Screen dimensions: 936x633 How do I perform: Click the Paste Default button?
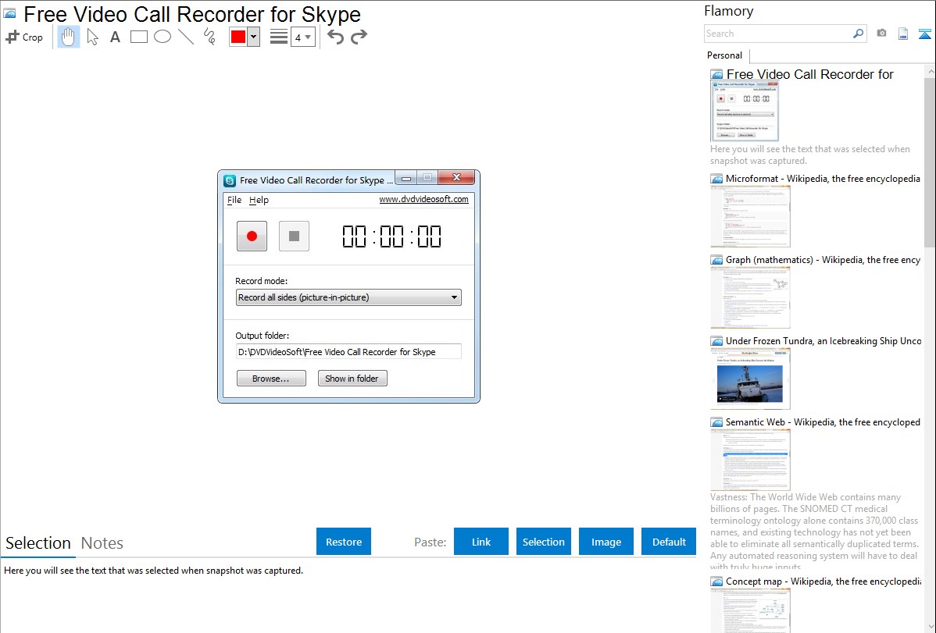[x=669, y=542]
